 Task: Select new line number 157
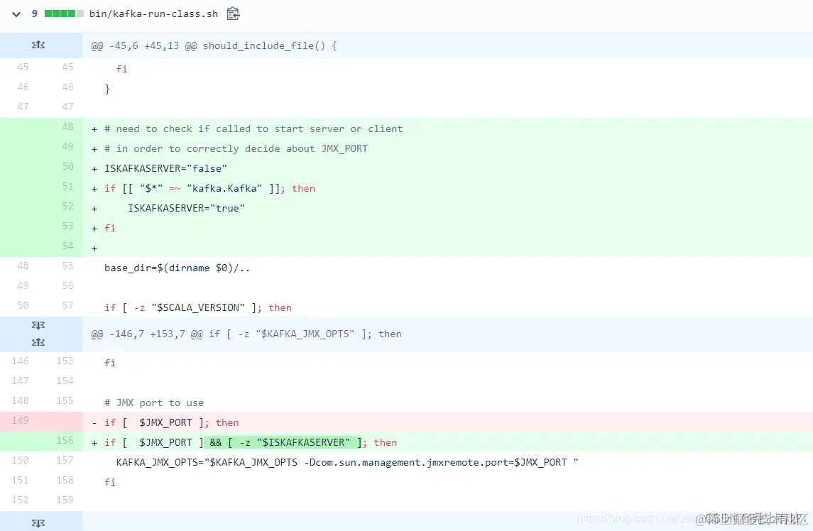click(65, 460)
